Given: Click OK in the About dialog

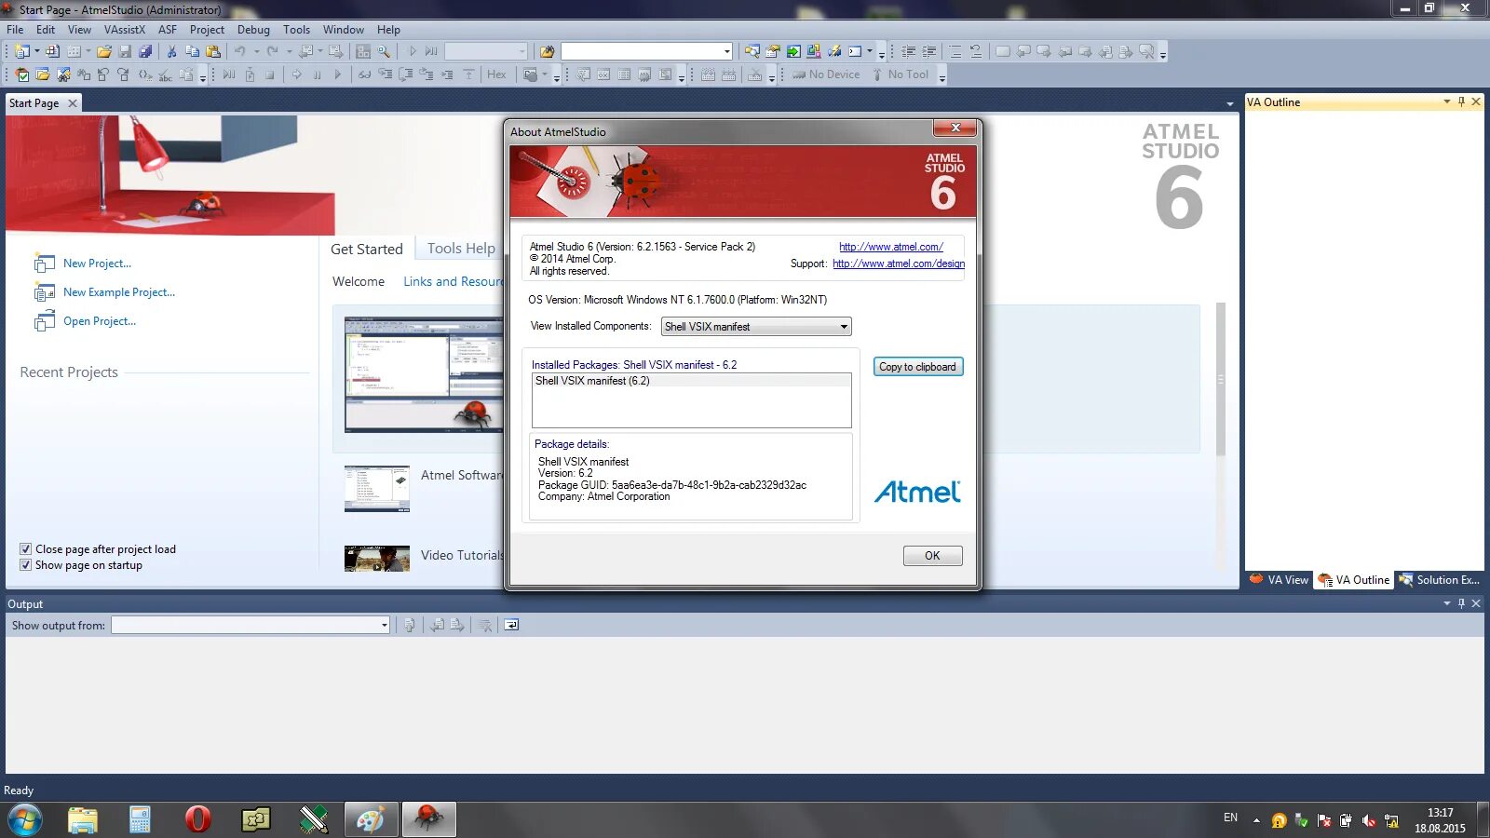Looking at the screenshot, I should pyautogui.click(x=932, y=556).
